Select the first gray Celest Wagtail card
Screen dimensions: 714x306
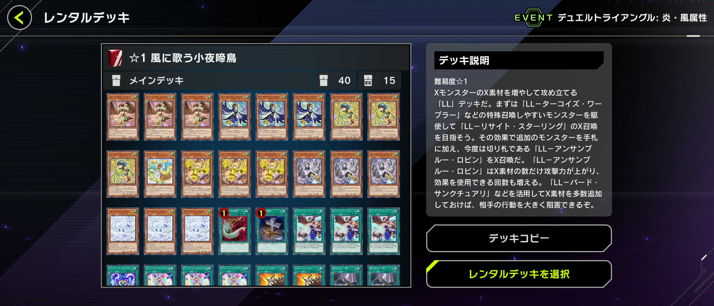[x=309, y=174]
